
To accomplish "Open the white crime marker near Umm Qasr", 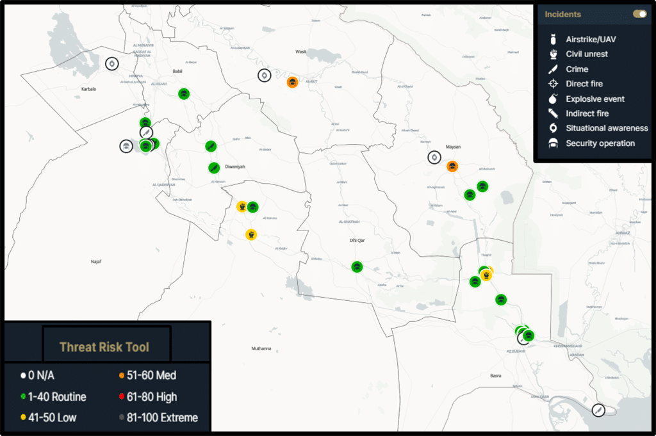I will [x=598, y=410].
